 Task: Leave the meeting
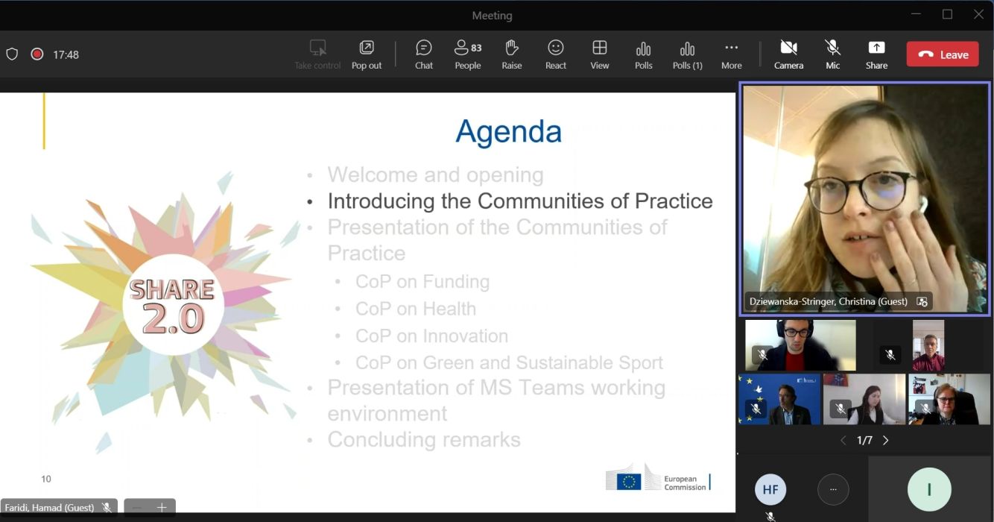pos(943,54)
